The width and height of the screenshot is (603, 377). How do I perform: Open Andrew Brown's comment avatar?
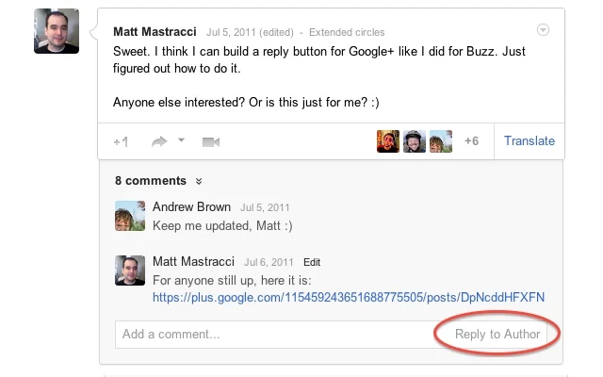[130, 216]
